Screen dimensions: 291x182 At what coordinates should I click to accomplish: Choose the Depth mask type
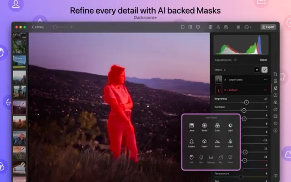204,143
